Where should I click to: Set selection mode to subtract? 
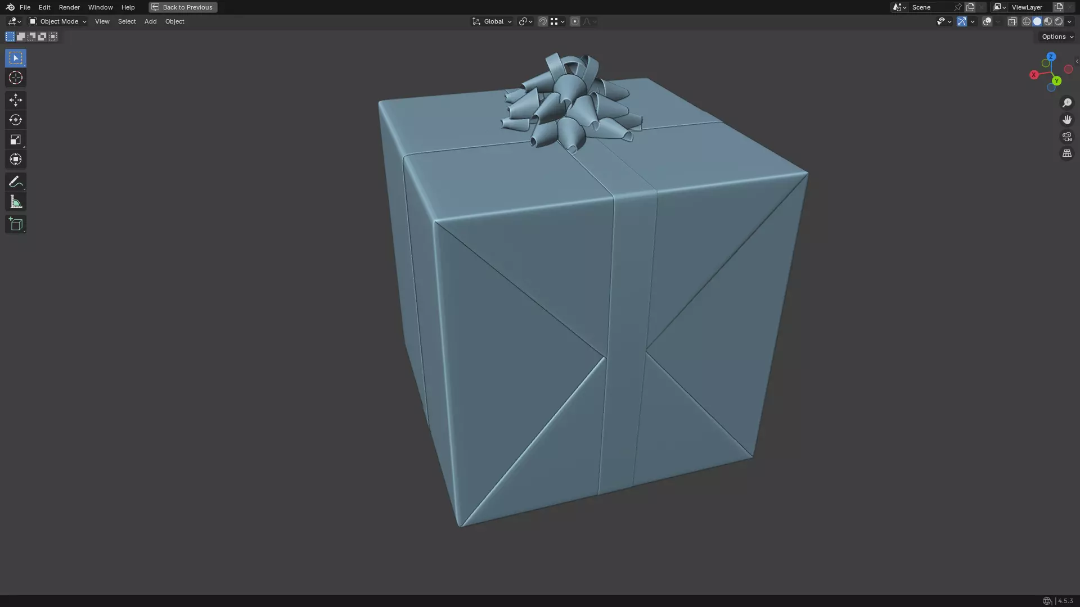click(x=31, y=37)
